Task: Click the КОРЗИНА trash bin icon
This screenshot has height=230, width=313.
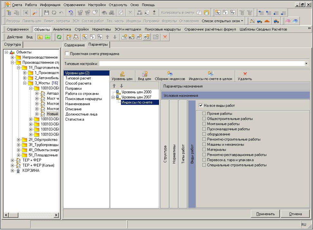Action: tap(18, 170)
